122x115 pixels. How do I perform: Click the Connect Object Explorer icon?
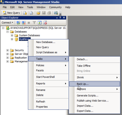[x=18, y=23]
